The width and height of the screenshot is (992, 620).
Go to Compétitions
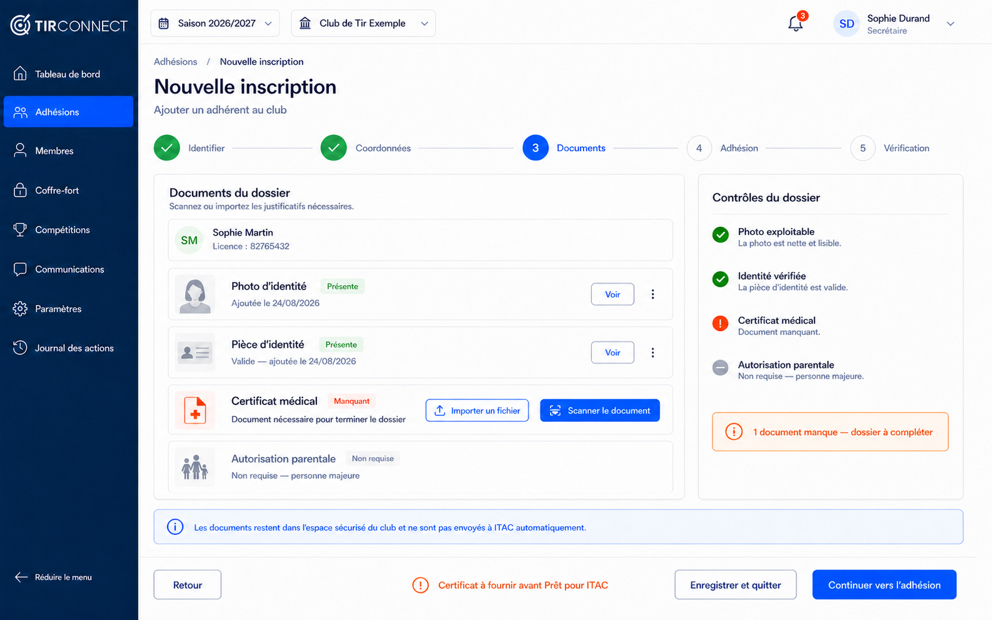click(69, 229)
